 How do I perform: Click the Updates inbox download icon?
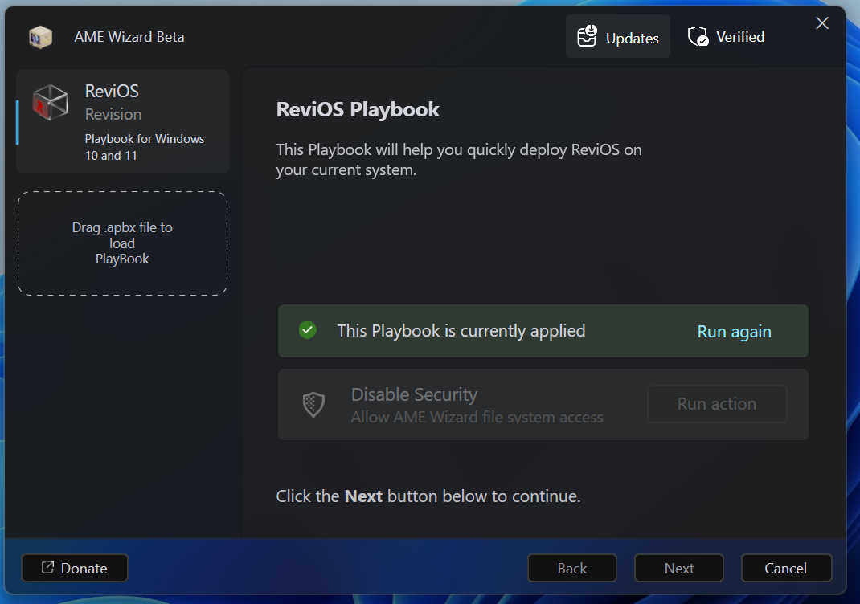click(587, 36)
